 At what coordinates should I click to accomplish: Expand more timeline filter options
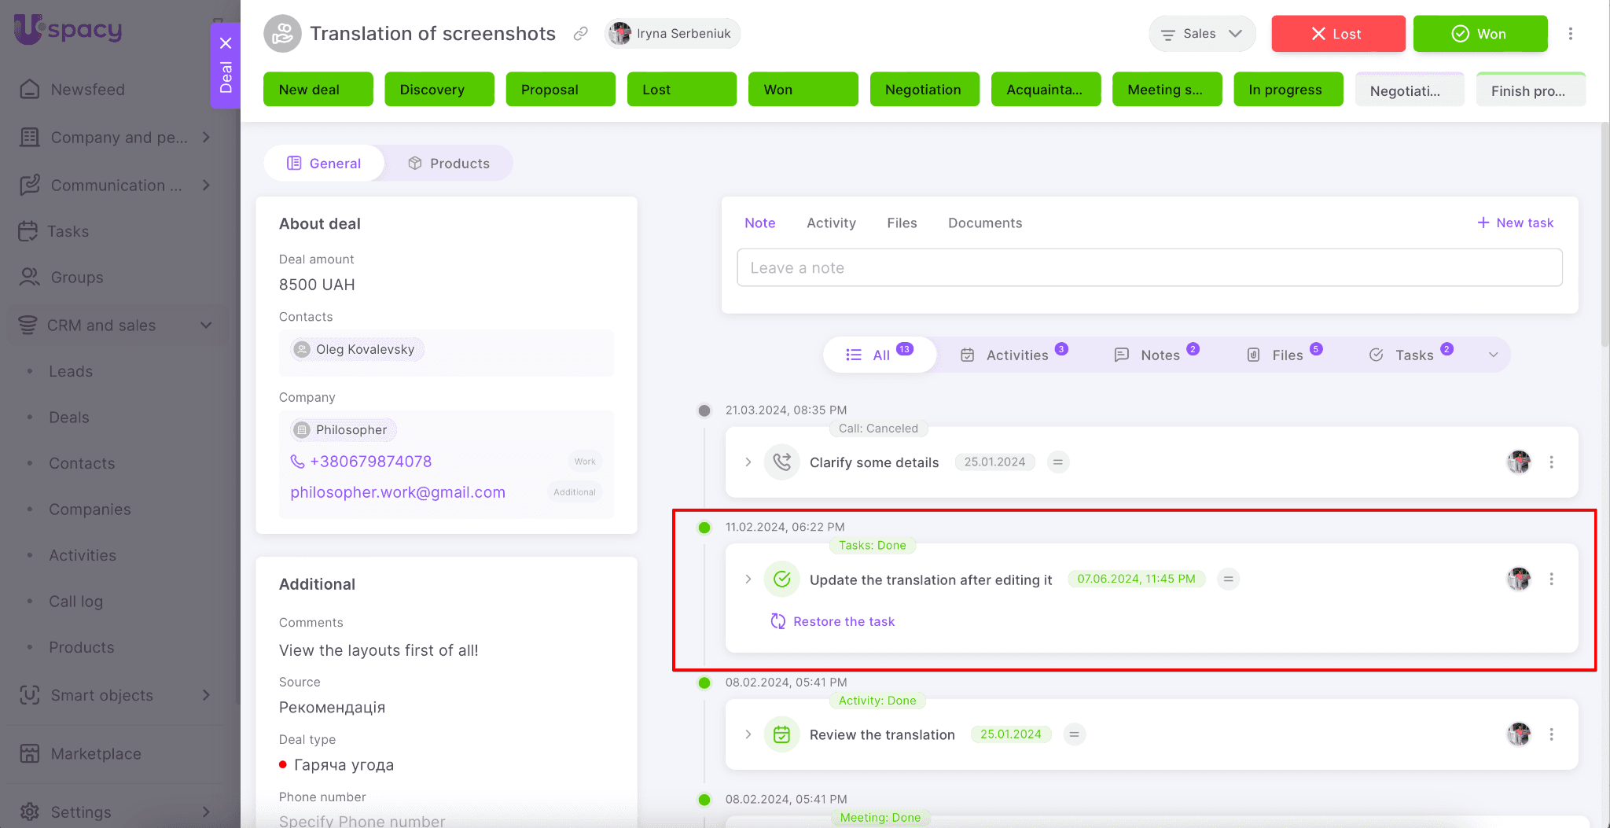pos(1493,355)
